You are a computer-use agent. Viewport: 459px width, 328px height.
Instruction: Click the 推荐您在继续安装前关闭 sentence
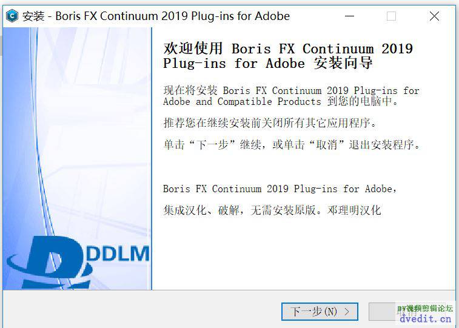click(270, 123)
